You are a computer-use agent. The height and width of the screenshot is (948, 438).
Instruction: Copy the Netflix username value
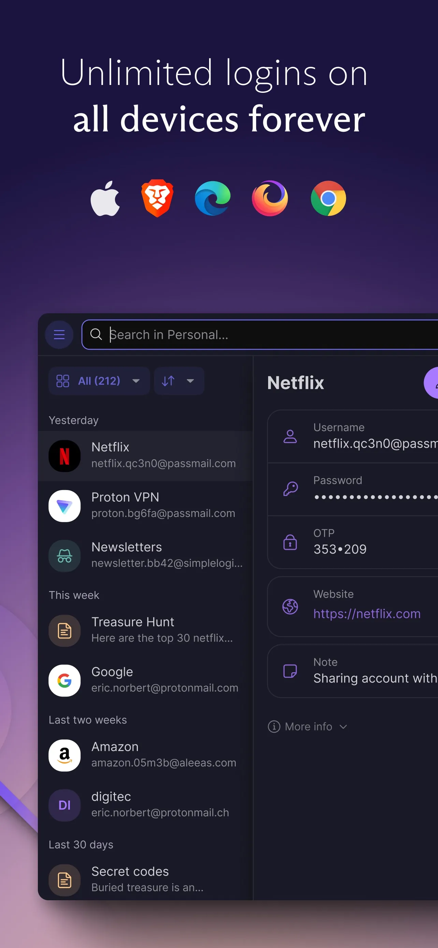tap(376, 444)
